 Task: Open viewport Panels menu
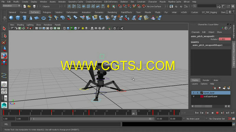[58, 25]
